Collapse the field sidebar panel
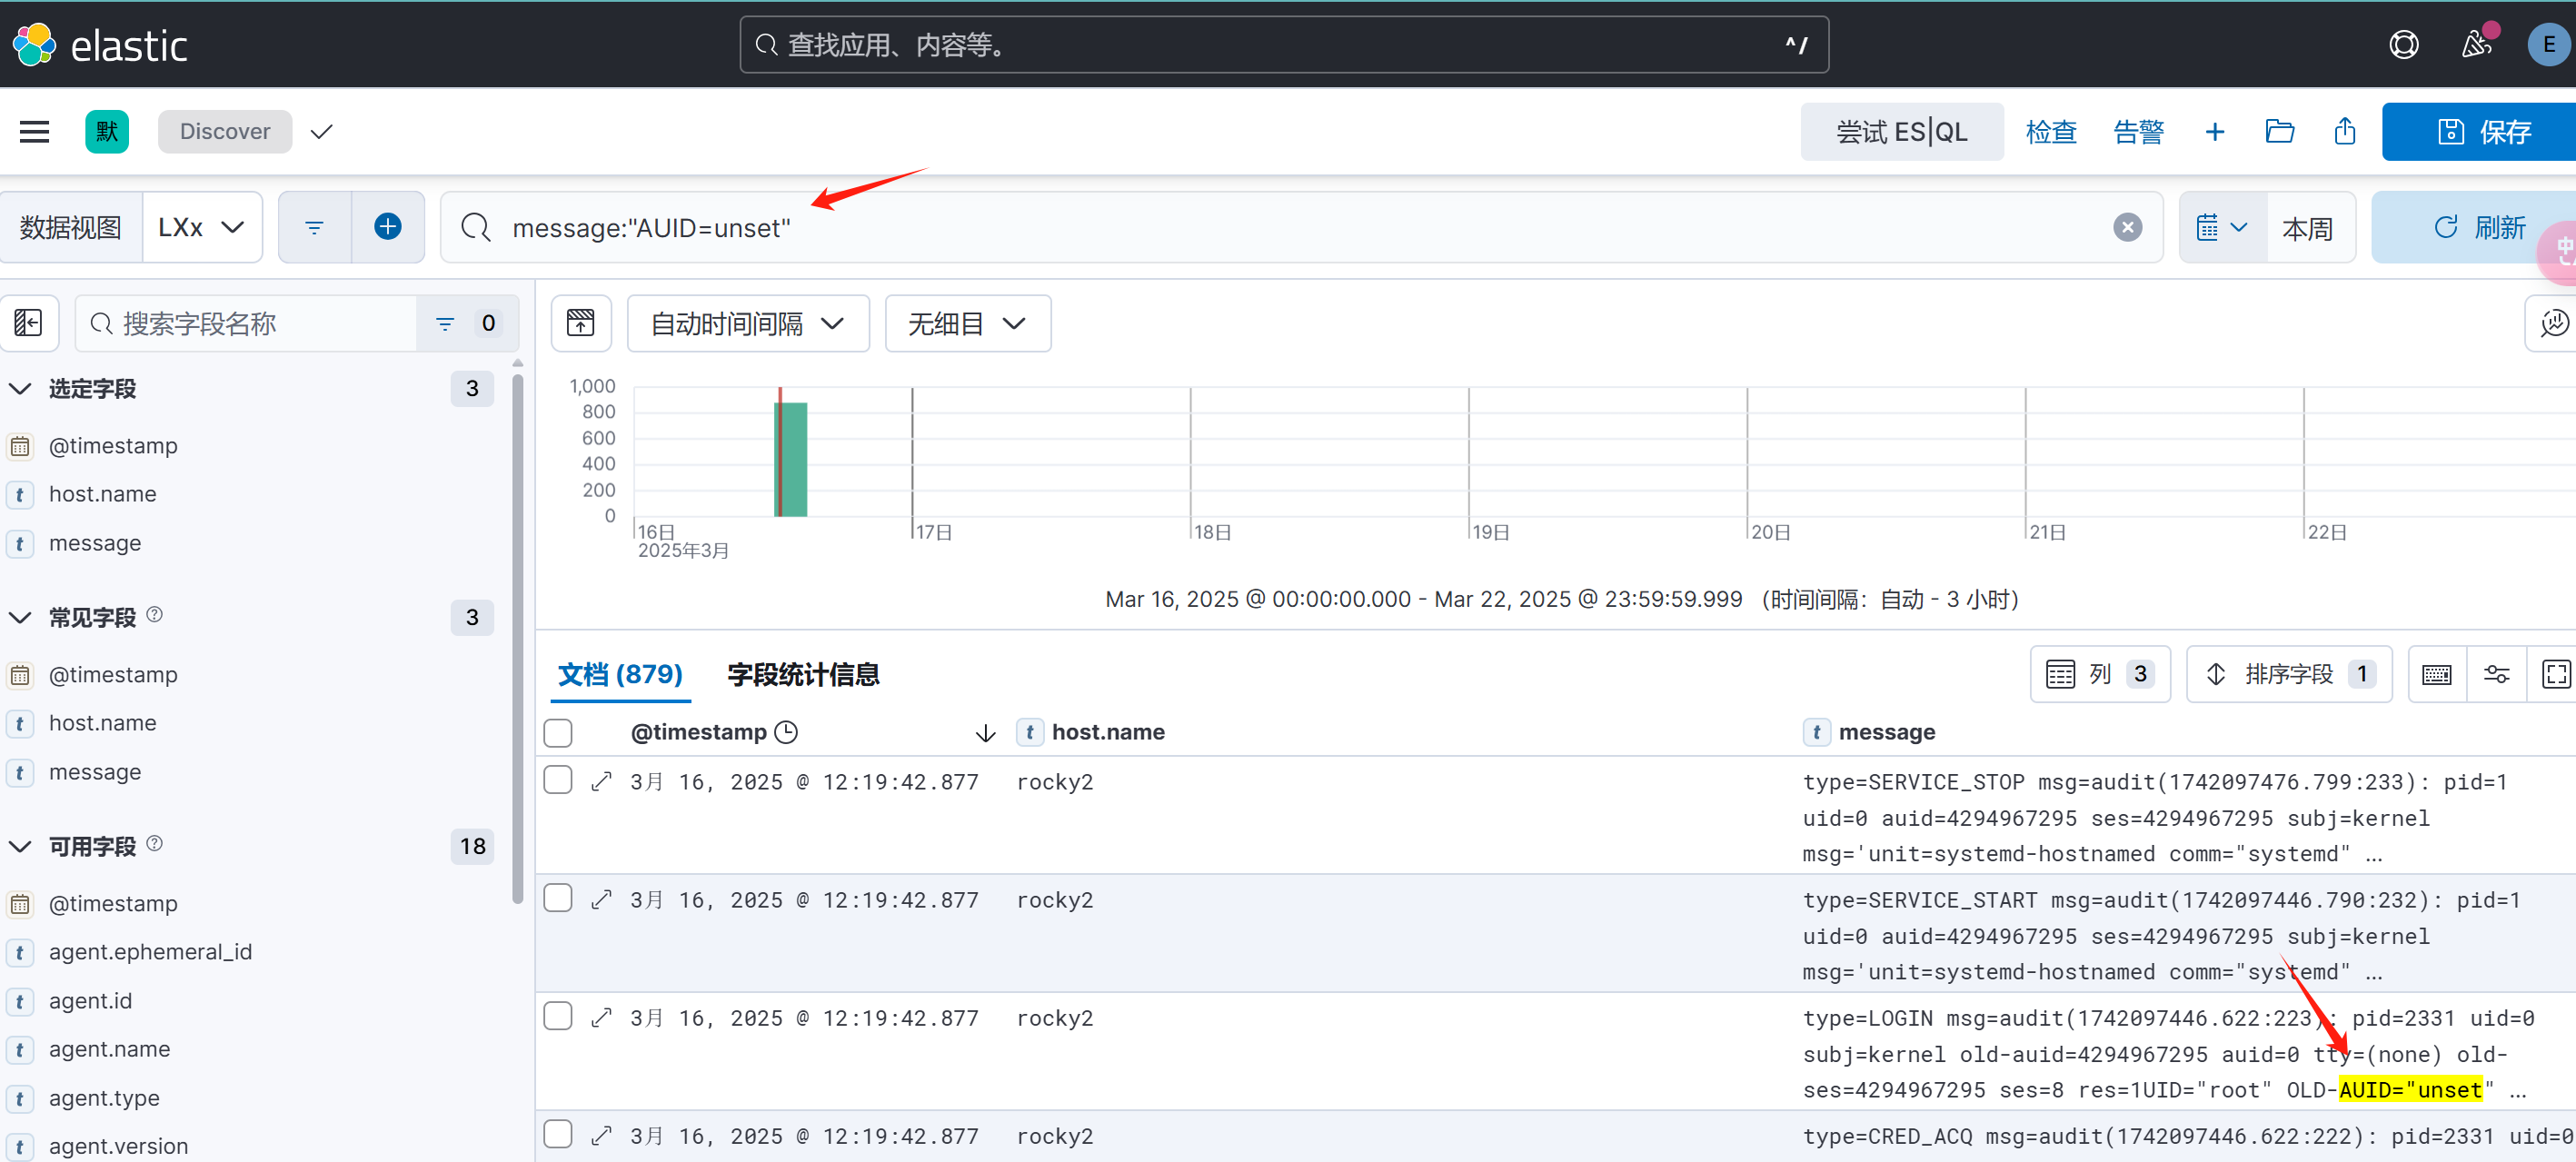Viewport: 2576px width, 1162px height. coord(28,323)
